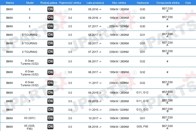Viewport: 196px width, 131px height.
Task: Click engine capacity 3.0 in the 11.2015 row
Action: click(70, 110)
